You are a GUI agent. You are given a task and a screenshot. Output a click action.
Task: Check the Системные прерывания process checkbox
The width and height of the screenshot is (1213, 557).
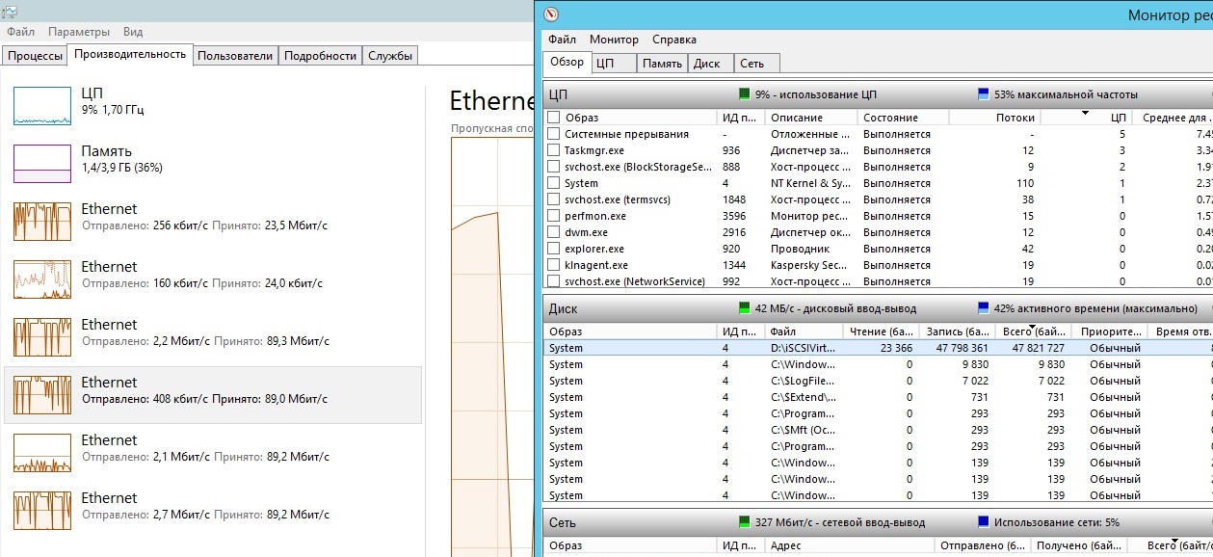click(553, 134)
